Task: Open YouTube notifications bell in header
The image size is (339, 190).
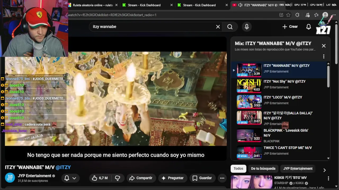Action: click(309, 27)
